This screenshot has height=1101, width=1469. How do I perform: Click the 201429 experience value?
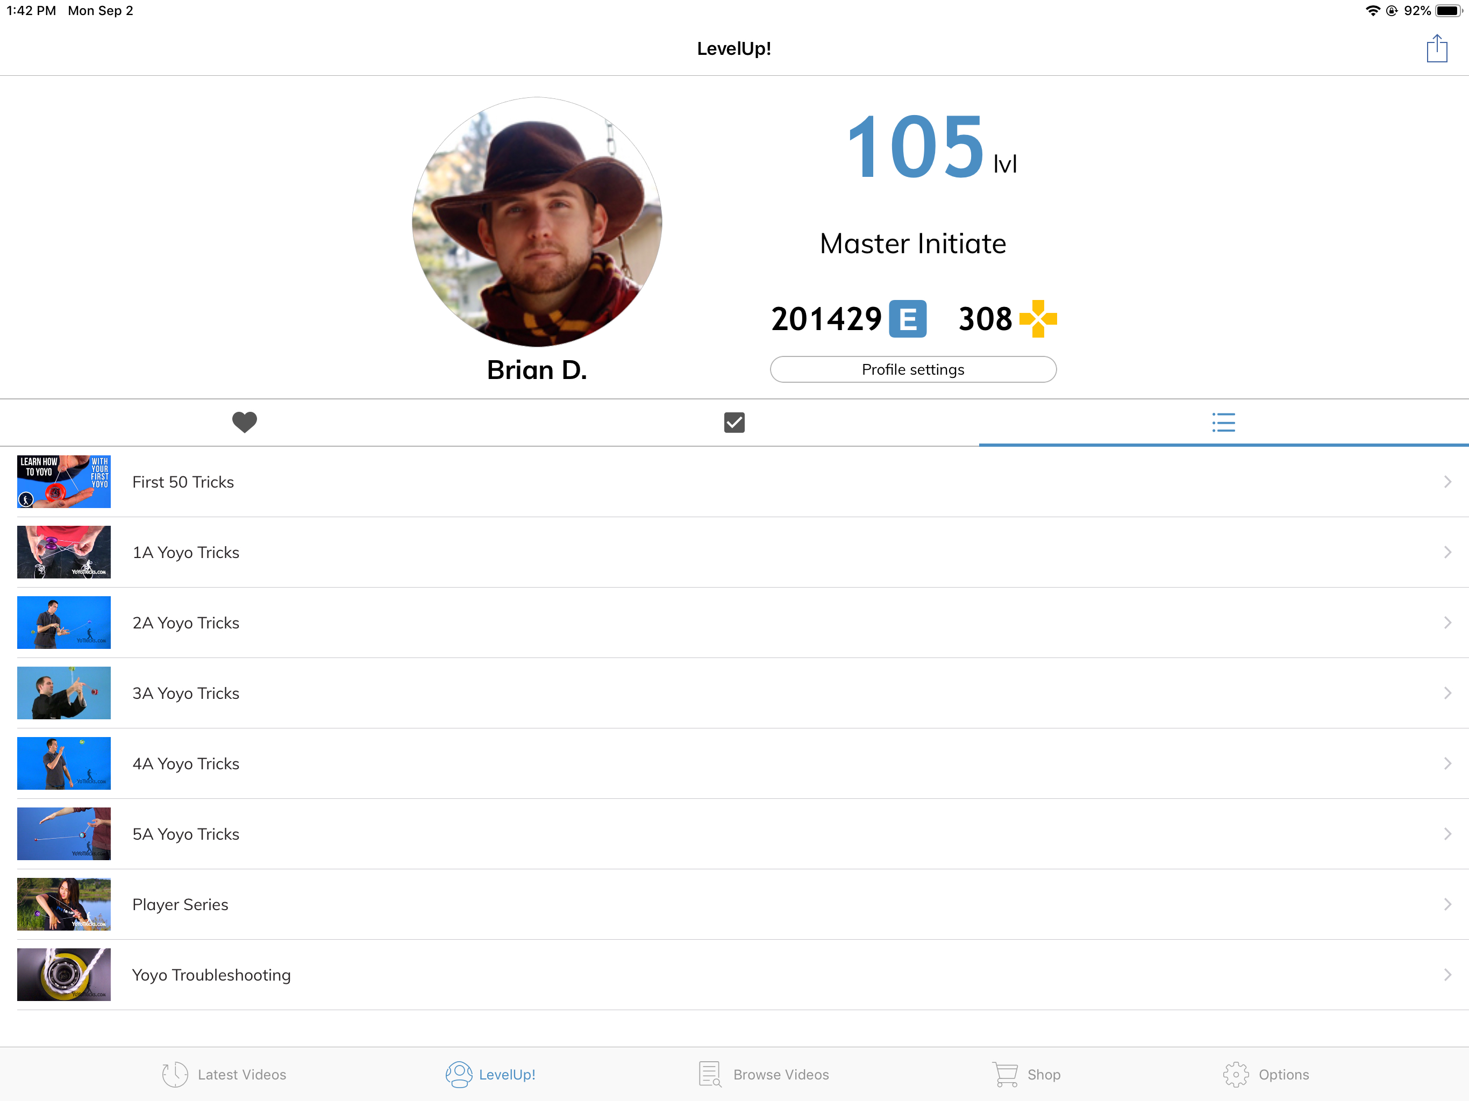pyautogui.click(x=826, y=319)
